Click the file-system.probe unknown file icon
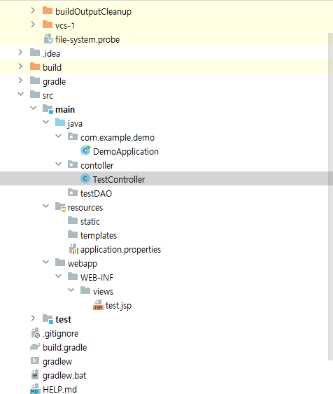The height and width of the screenshot is (394, 333). click(x=48, y=39)
